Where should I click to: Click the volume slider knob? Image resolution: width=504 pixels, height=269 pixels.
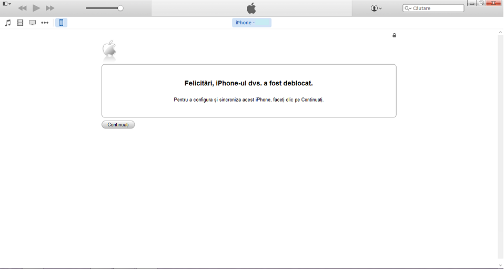click(x=120, y=8)
